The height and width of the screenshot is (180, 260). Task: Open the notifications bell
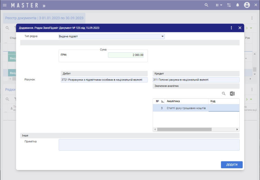[x=238, y=5]
